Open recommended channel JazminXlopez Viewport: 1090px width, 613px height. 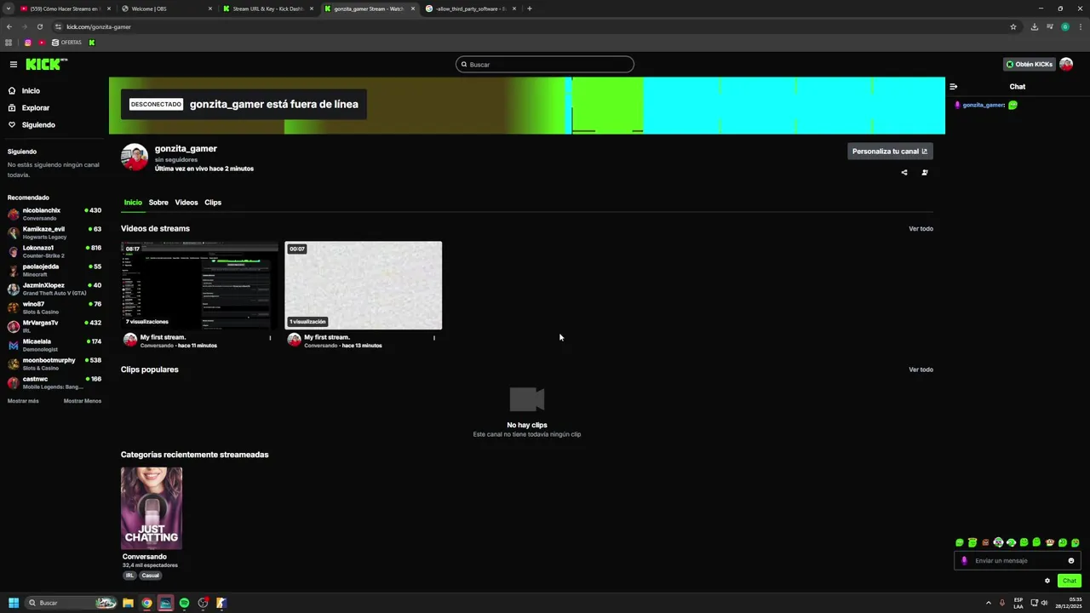(54, 289)
